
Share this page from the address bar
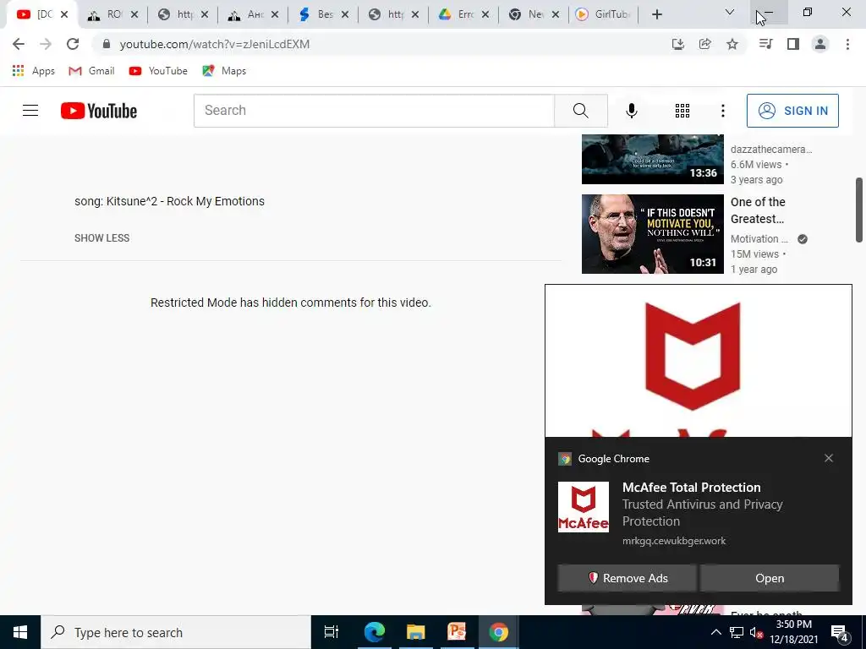click(704, 44)
